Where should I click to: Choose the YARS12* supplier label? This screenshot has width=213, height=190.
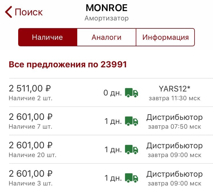click(174, 89)
